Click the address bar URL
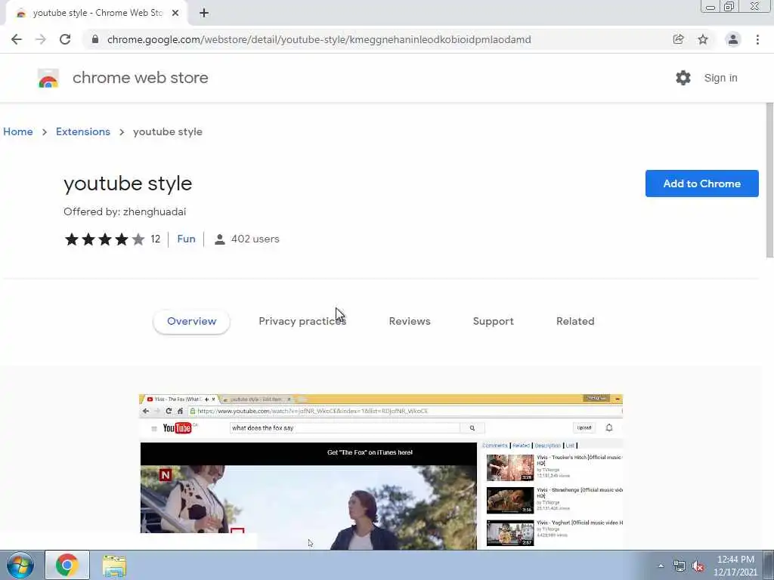Viewport: 774px width, 580px height. pyautogui.click(x=319, y=39)
